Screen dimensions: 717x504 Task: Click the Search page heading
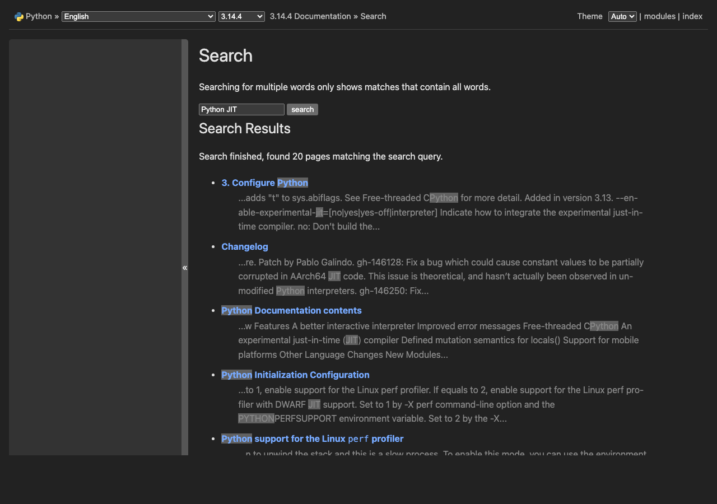(x=225, y=56)
